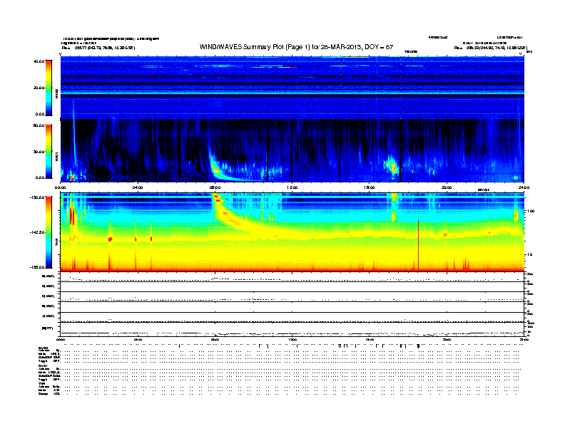Click the 100 label on TNR right axis

(x=531, y=211)
